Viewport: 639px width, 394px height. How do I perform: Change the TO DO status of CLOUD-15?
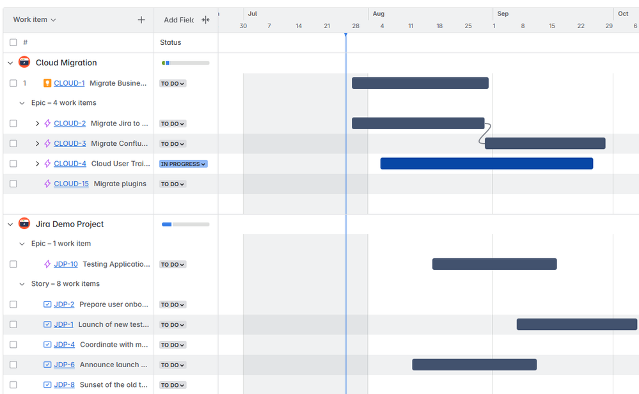173,184
